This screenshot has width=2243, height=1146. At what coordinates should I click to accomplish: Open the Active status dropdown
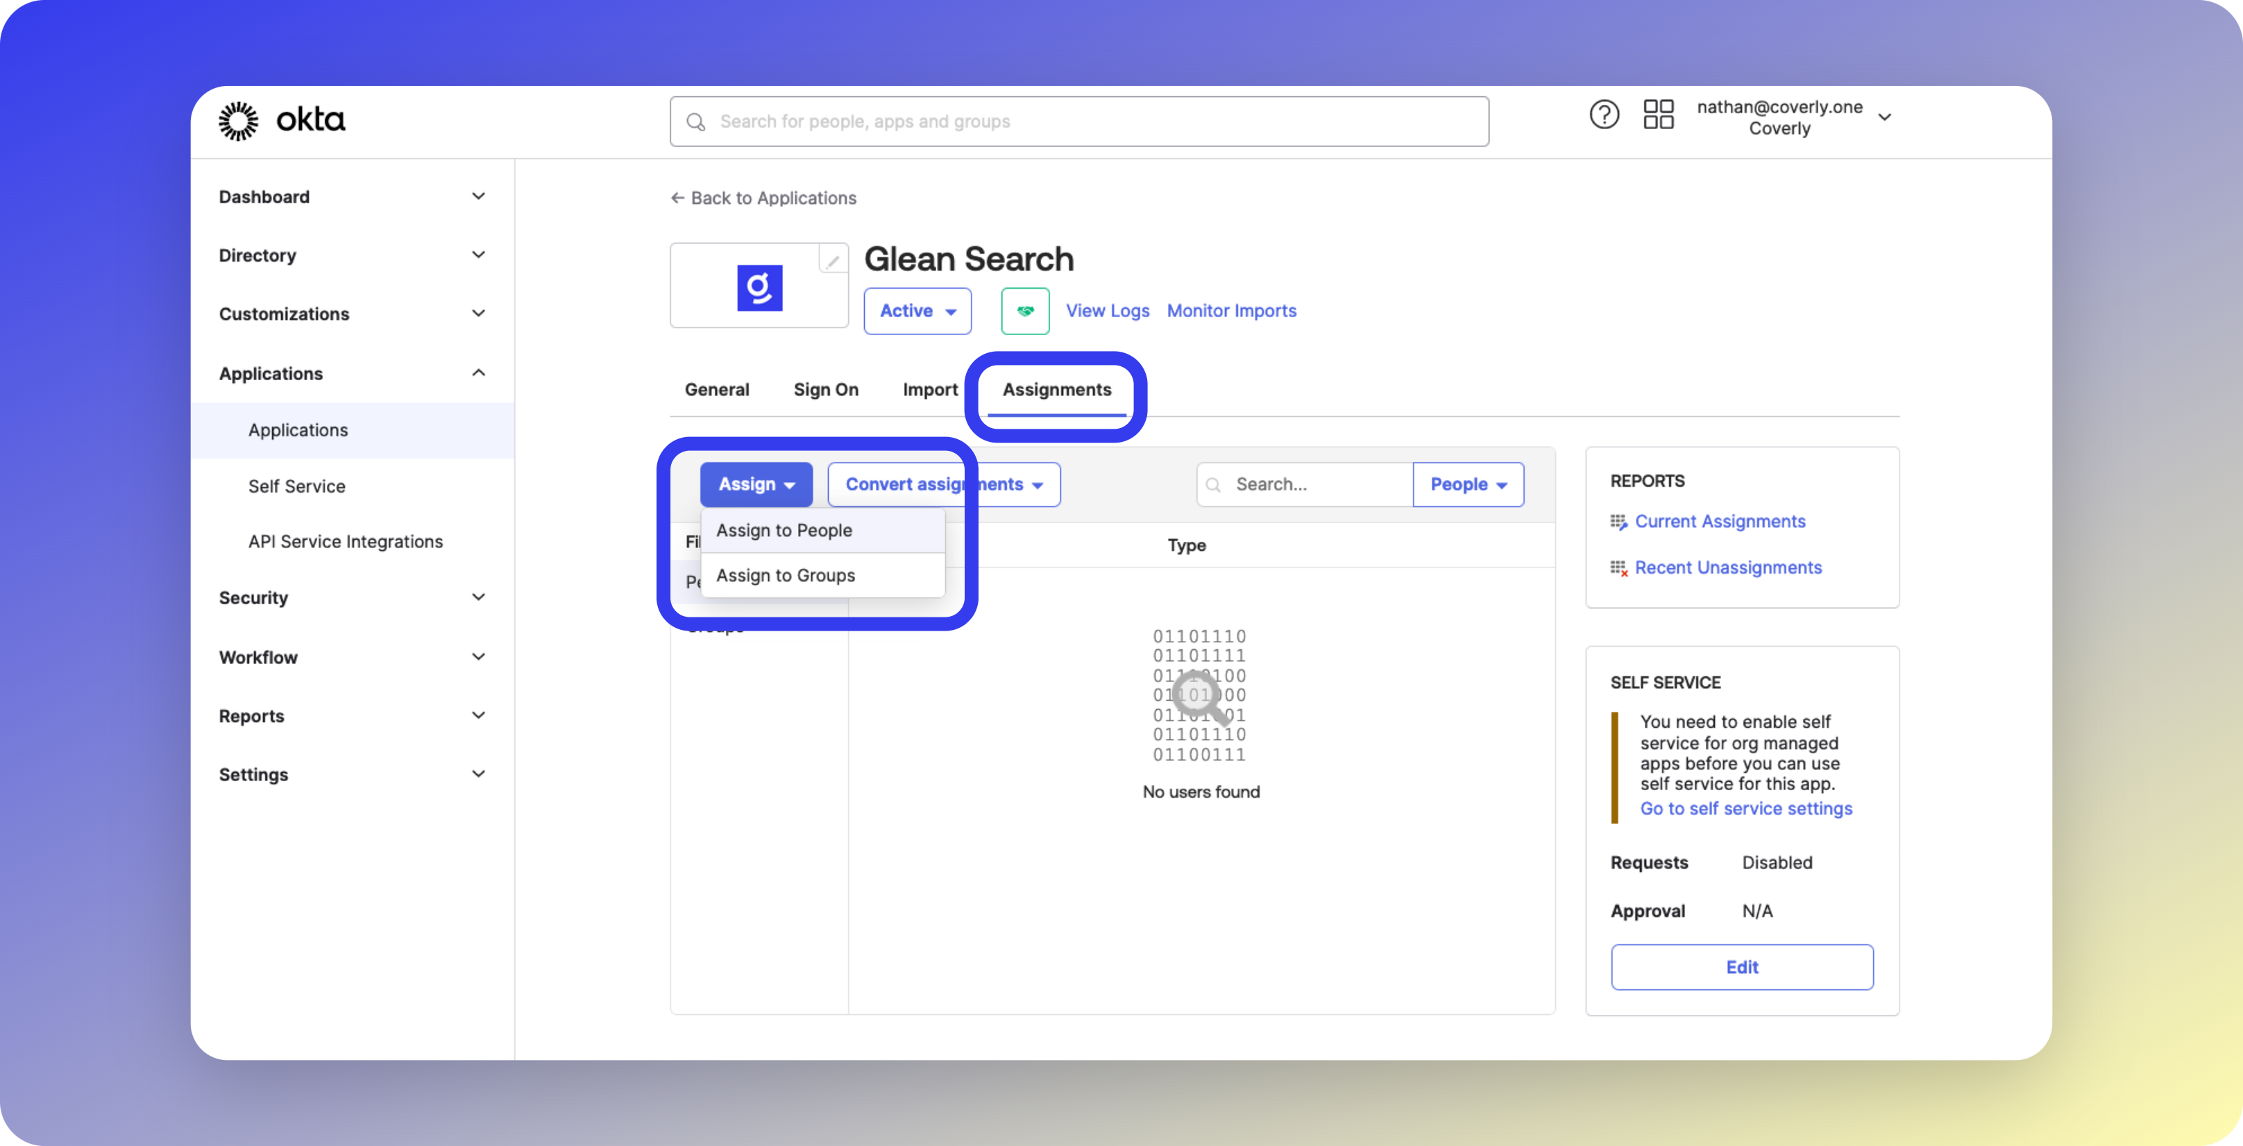pos(917,311)
